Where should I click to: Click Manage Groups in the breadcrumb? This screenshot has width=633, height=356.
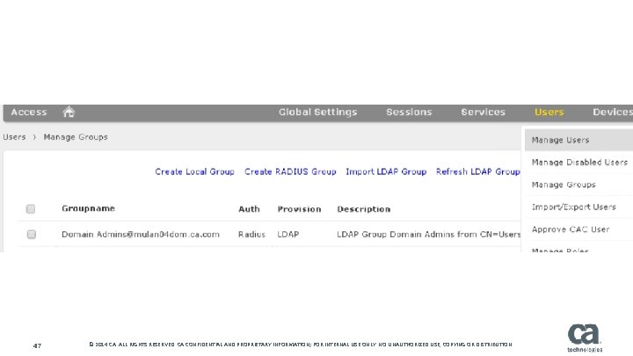pos(76,137)
